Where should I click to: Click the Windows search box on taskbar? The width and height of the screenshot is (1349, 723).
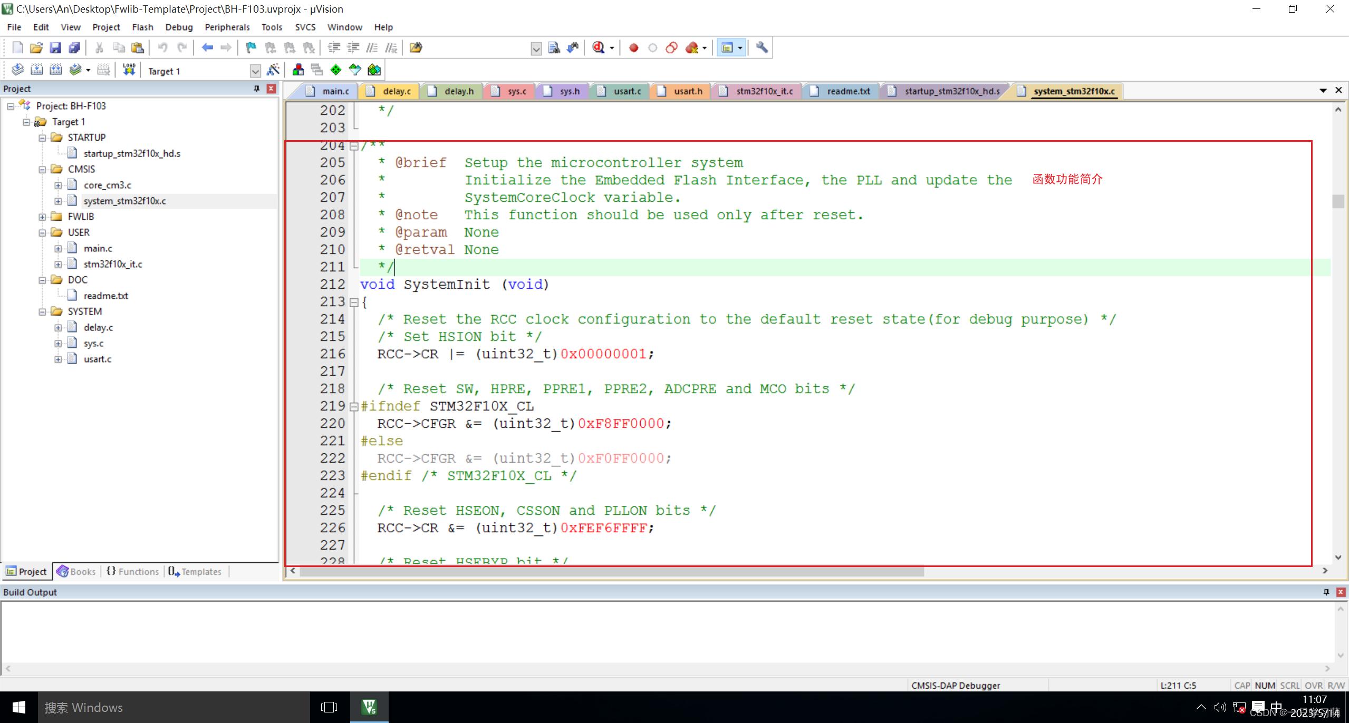click(x=174, y=707)
